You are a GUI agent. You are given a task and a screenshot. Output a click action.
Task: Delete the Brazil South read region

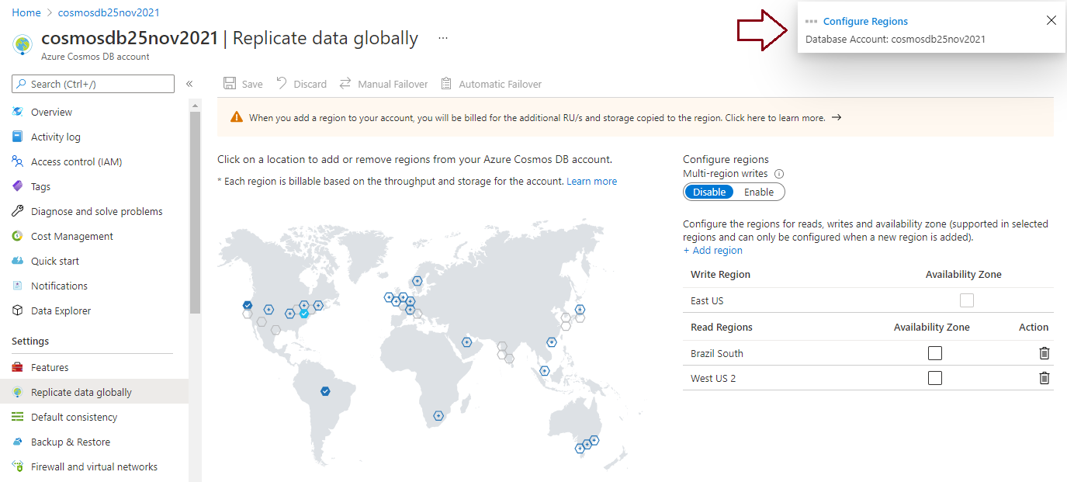tap(1044, 353)
